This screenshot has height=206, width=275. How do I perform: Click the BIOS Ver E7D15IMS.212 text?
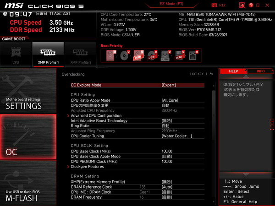click(200, 30)
